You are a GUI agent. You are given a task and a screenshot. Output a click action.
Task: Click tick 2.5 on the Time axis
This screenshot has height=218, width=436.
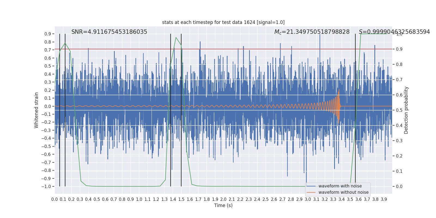tap(266, 199)
